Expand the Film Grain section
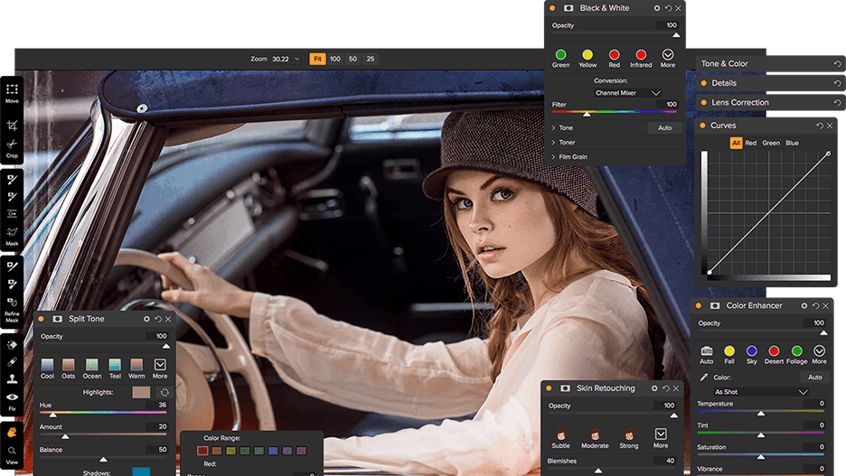Screen dimensions: 846x476 click(569, 157)
